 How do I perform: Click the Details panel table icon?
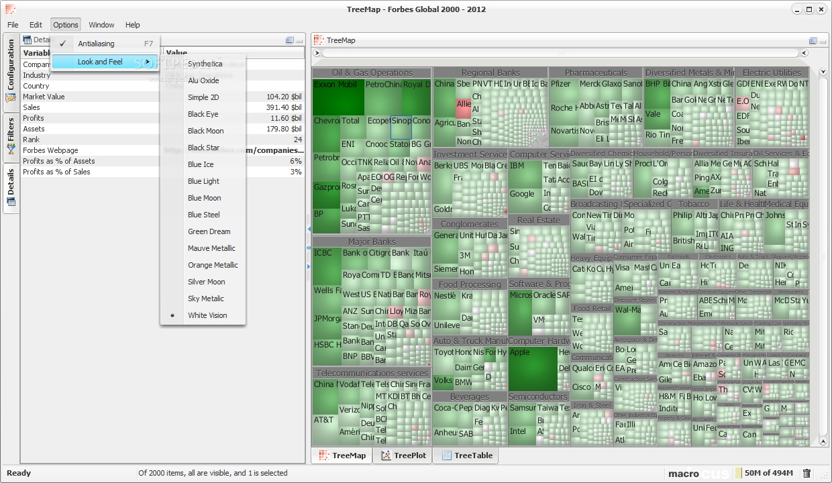click(x=28, y=40)
